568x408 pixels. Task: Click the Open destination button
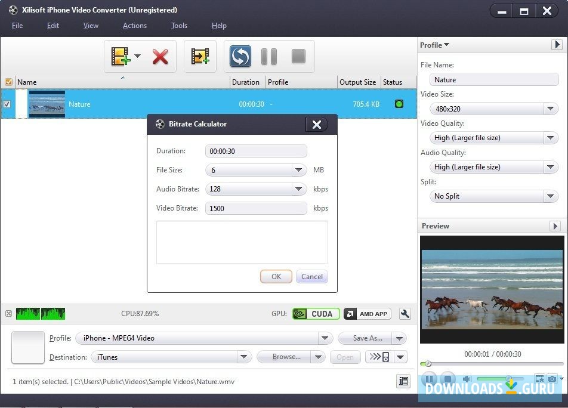[345, 357]
